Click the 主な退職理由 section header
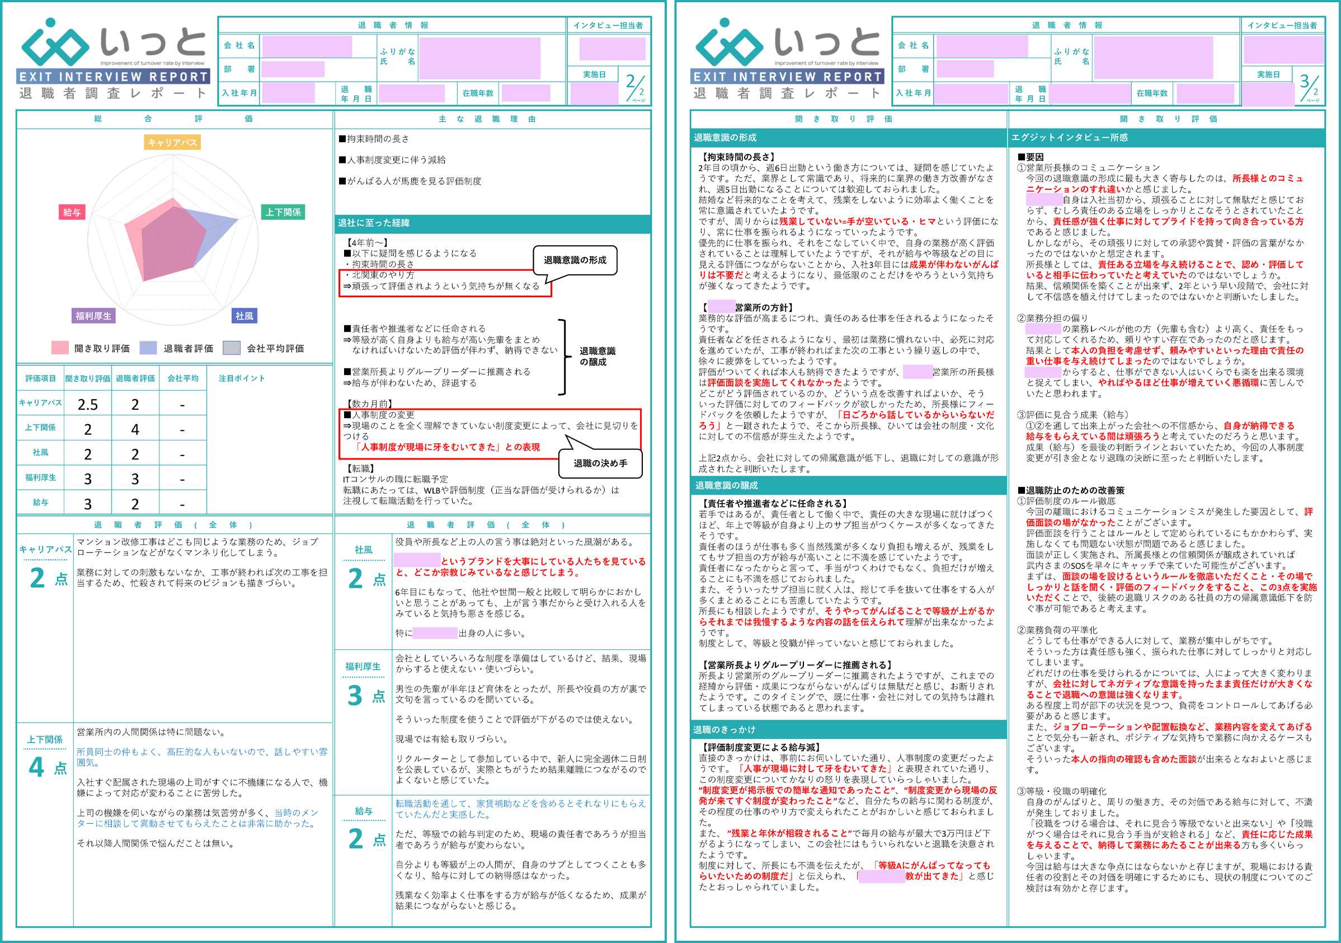1341x943 pixels. [492, 119]
